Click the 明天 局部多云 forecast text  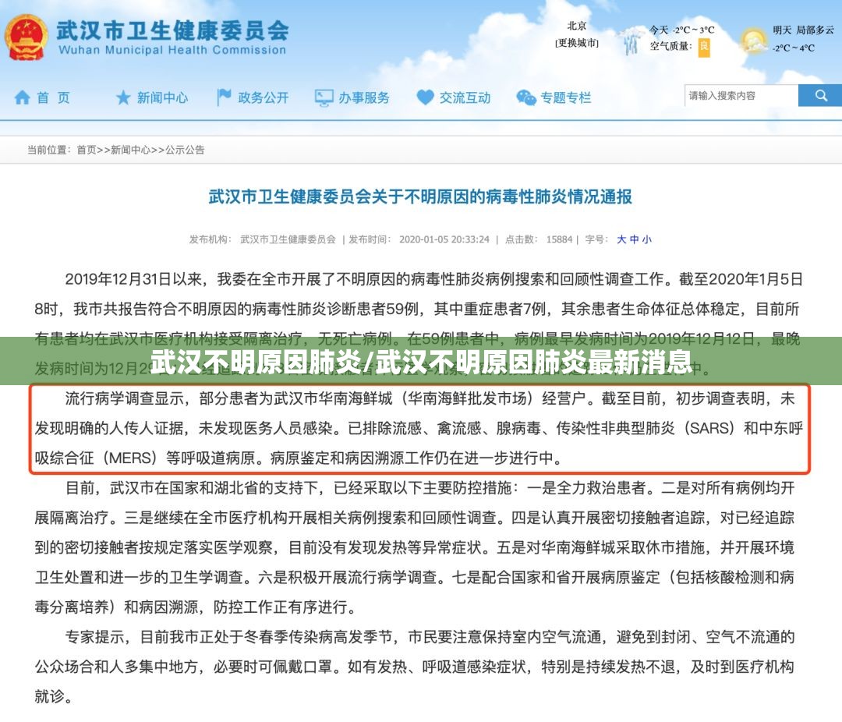click(x=803, y=30)
